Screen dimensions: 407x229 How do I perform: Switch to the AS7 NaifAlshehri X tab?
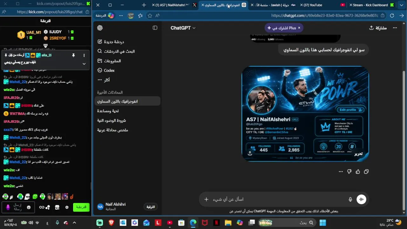click(174, 5)
